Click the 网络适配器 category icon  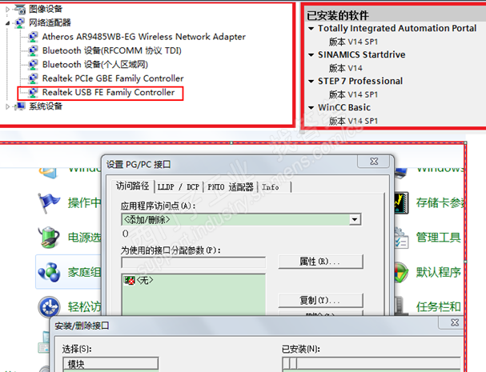20,23
